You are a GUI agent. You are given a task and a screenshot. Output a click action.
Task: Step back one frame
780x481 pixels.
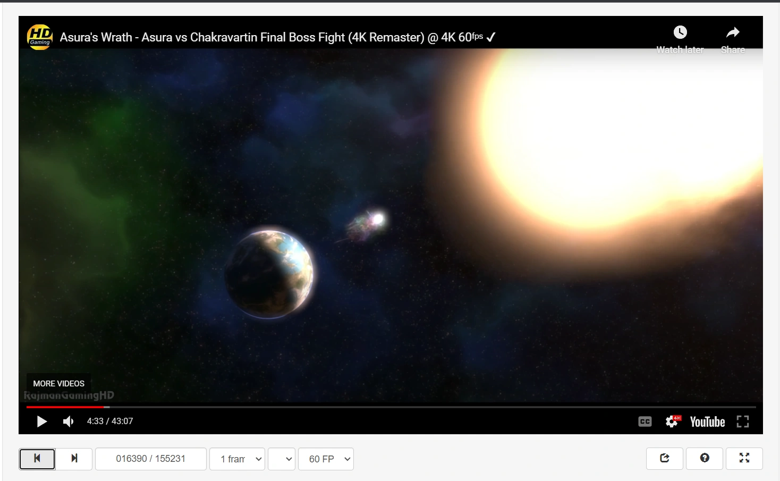click(x=37, y=459)
